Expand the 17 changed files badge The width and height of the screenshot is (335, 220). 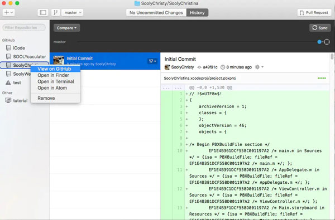tap(152, 61)
